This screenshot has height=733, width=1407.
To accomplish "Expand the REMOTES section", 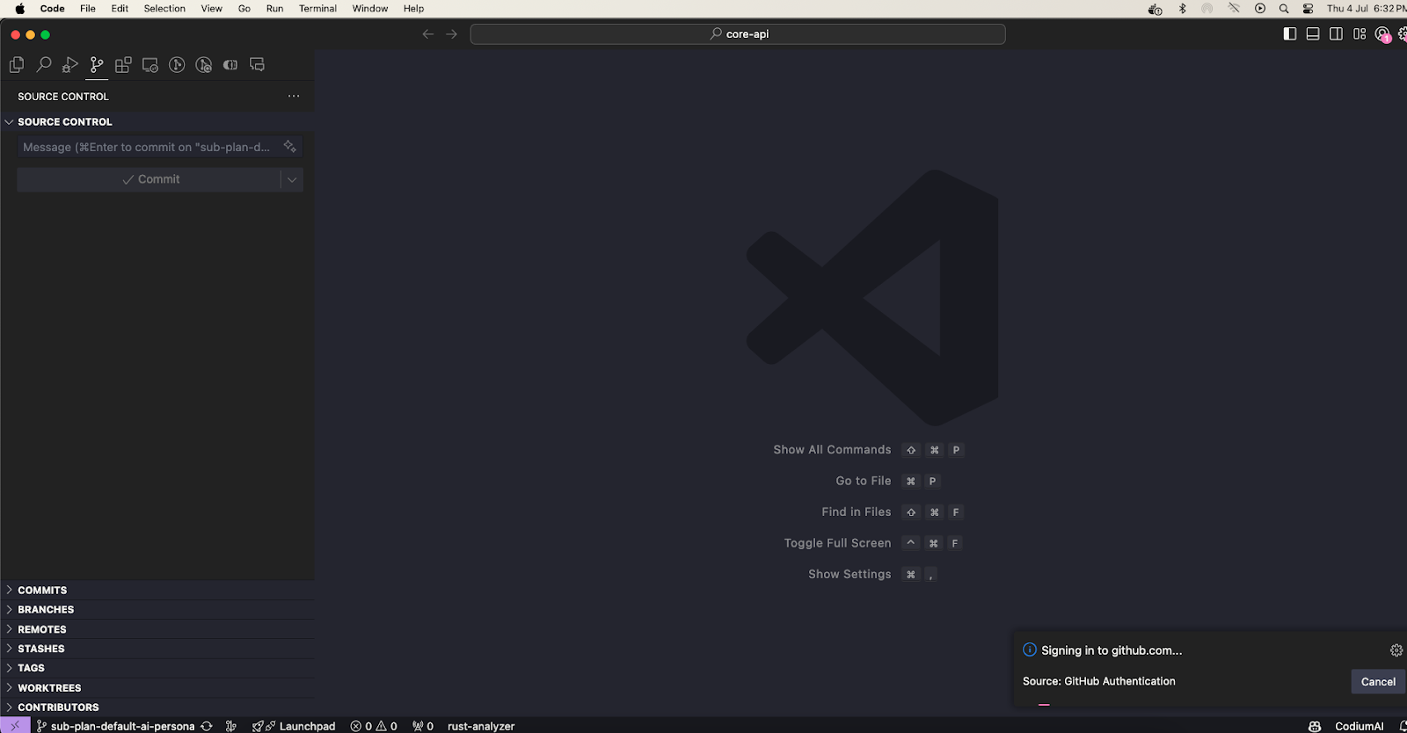I will (157, 629).
